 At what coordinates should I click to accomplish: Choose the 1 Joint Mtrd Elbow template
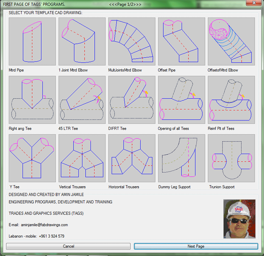tap(82, 41)
